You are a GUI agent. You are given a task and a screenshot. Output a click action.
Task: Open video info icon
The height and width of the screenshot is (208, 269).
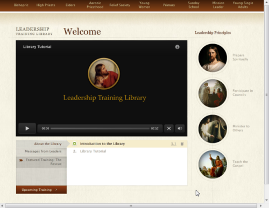tap(177, 47)
